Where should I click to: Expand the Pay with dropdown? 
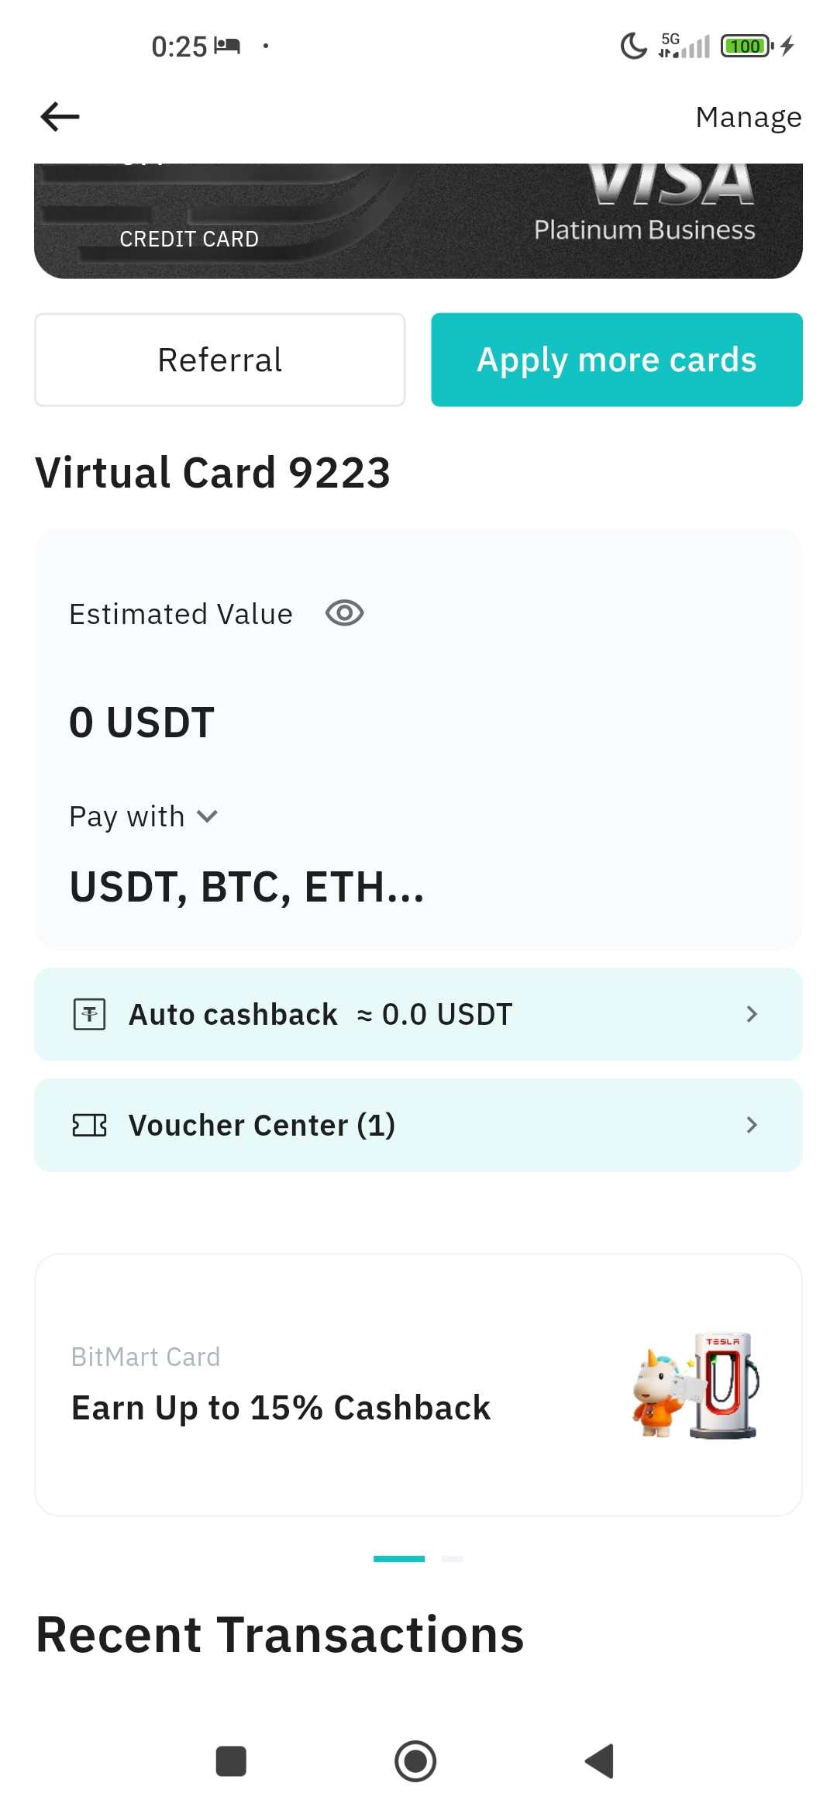click(x=207, y=816)
